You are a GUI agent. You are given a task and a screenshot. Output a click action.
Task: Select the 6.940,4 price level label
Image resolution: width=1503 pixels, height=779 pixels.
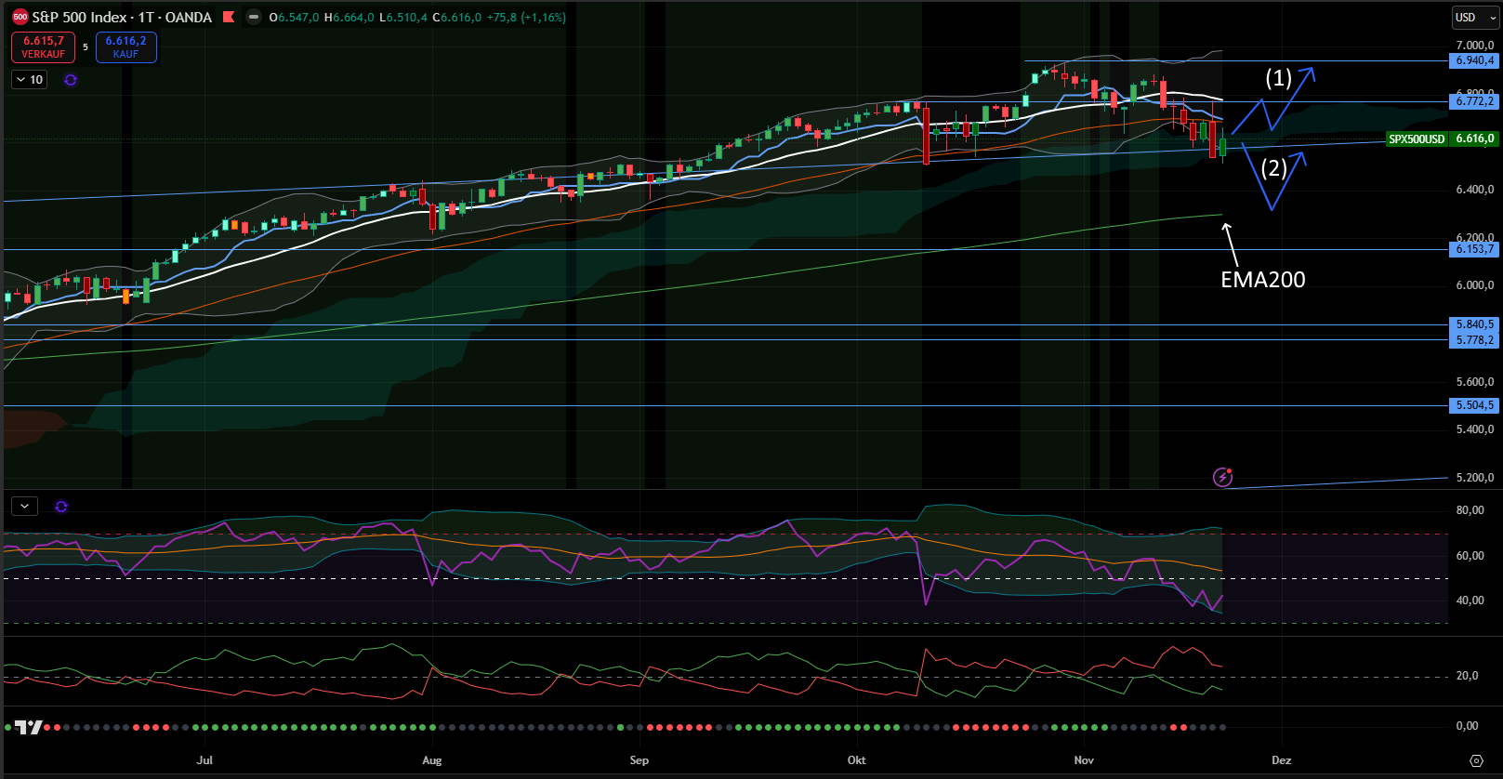pyautogui.click(x=1474, y=60)
